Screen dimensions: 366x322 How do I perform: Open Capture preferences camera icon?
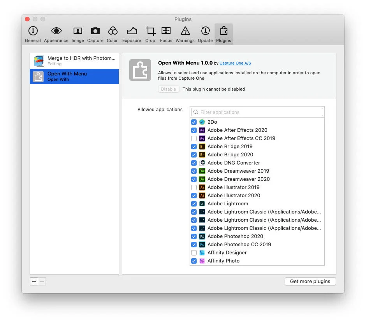[95, 31]
